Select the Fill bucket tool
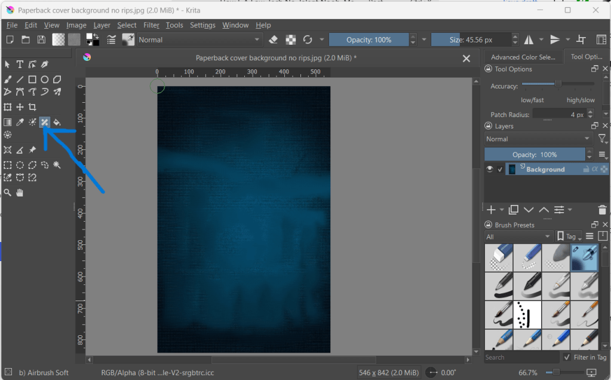 tap(57, 122)
